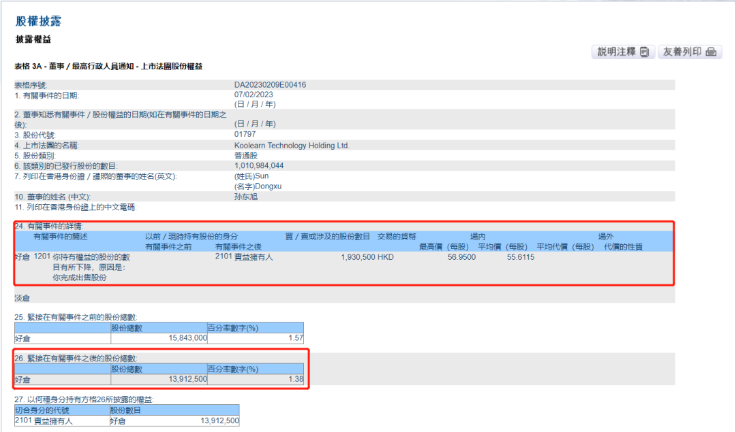Viewport: 736px width, 432px height.
Task: Click the 說明注釋 button
Action: pyautogui.click(x=623, y=52)
